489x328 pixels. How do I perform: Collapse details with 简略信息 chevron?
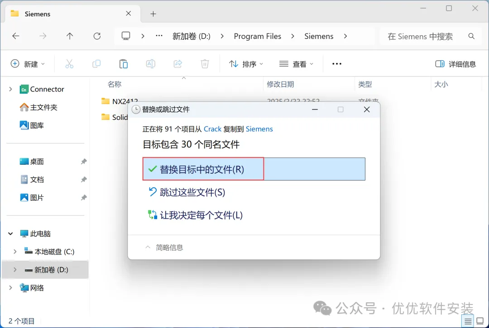point(148,247)
